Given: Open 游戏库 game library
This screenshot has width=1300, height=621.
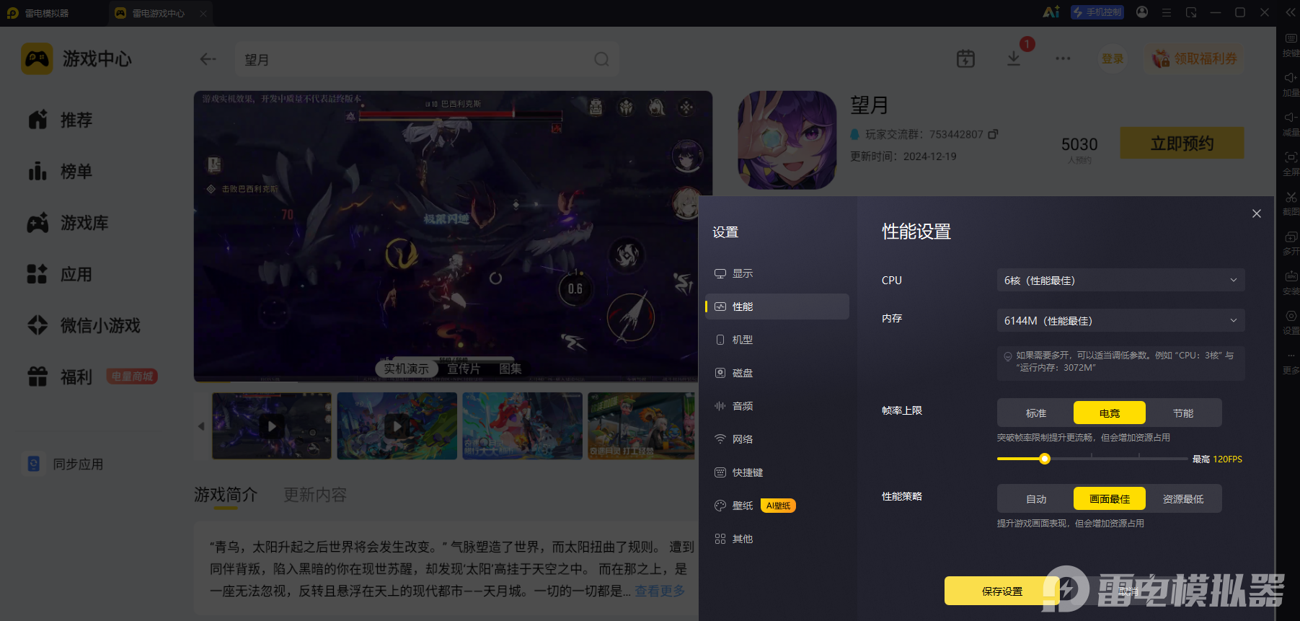Looking at the screenshot, I should (x=68, y=223).
